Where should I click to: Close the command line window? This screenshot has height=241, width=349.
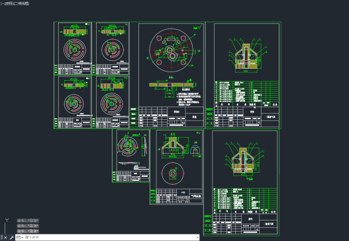click(5, 238)
